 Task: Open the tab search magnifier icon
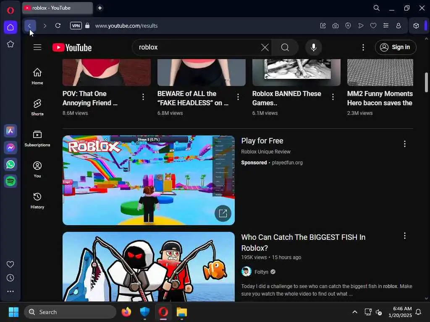point(377,8)
